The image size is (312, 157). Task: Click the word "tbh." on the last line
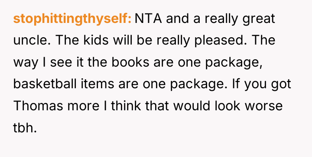point(25,128)
